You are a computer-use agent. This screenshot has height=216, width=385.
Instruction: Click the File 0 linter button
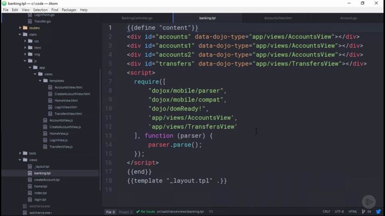[x=111, y=212]
